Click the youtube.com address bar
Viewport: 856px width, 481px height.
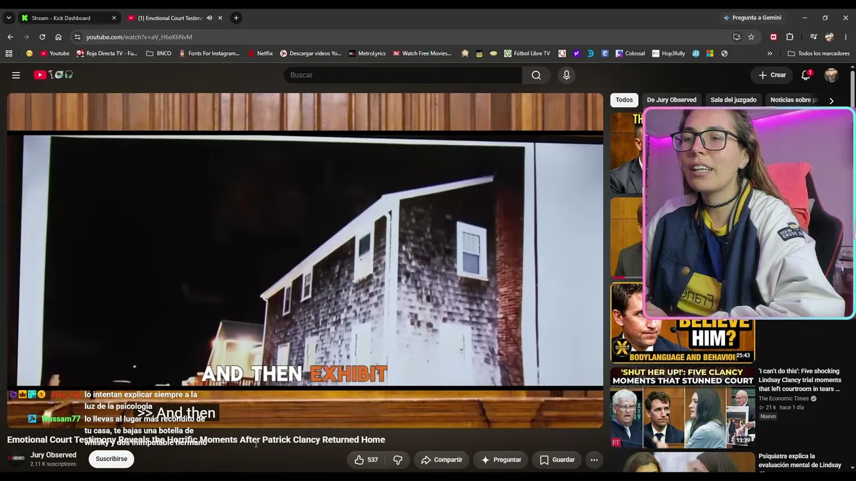[x=401, y=37]
